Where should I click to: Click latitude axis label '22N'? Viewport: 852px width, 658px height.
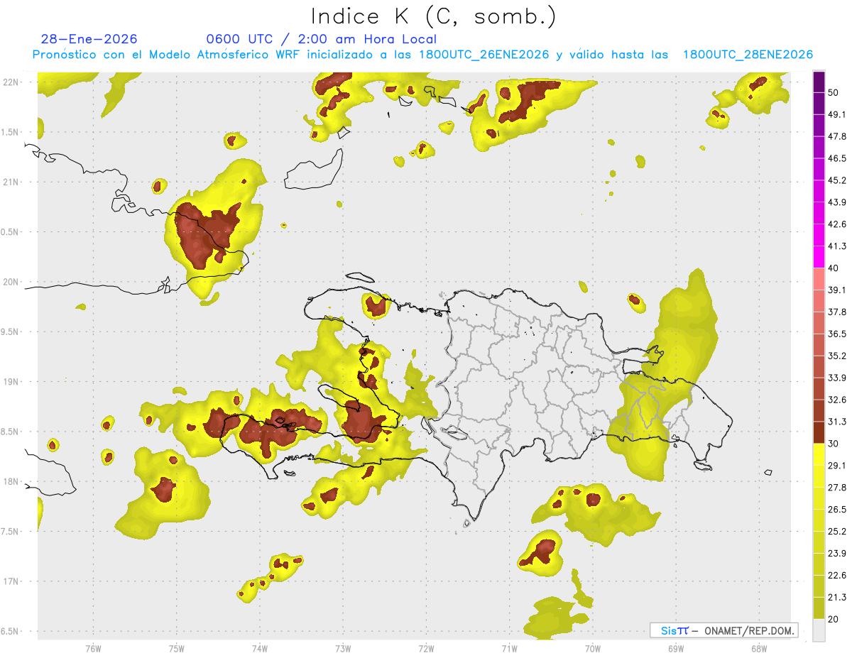pos(11,82)
